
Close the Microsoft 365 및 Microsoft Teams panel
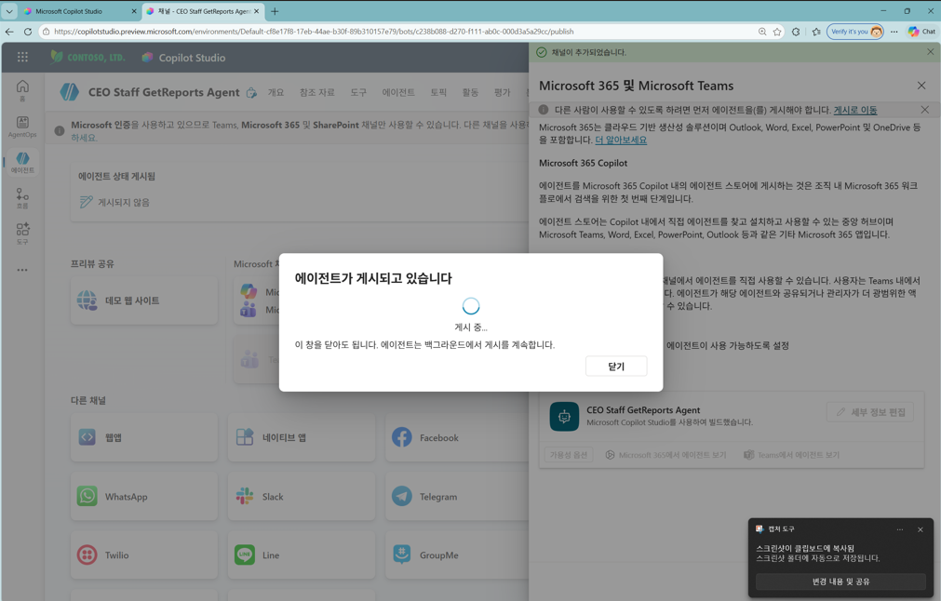pyautogui.click(x=921, y=86)
